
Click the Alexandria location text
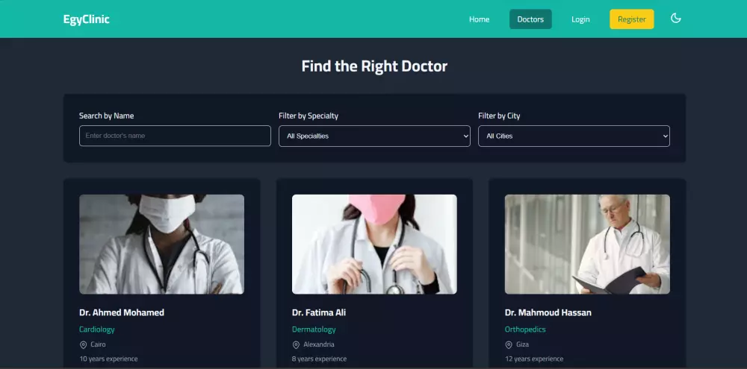(319, 344)
